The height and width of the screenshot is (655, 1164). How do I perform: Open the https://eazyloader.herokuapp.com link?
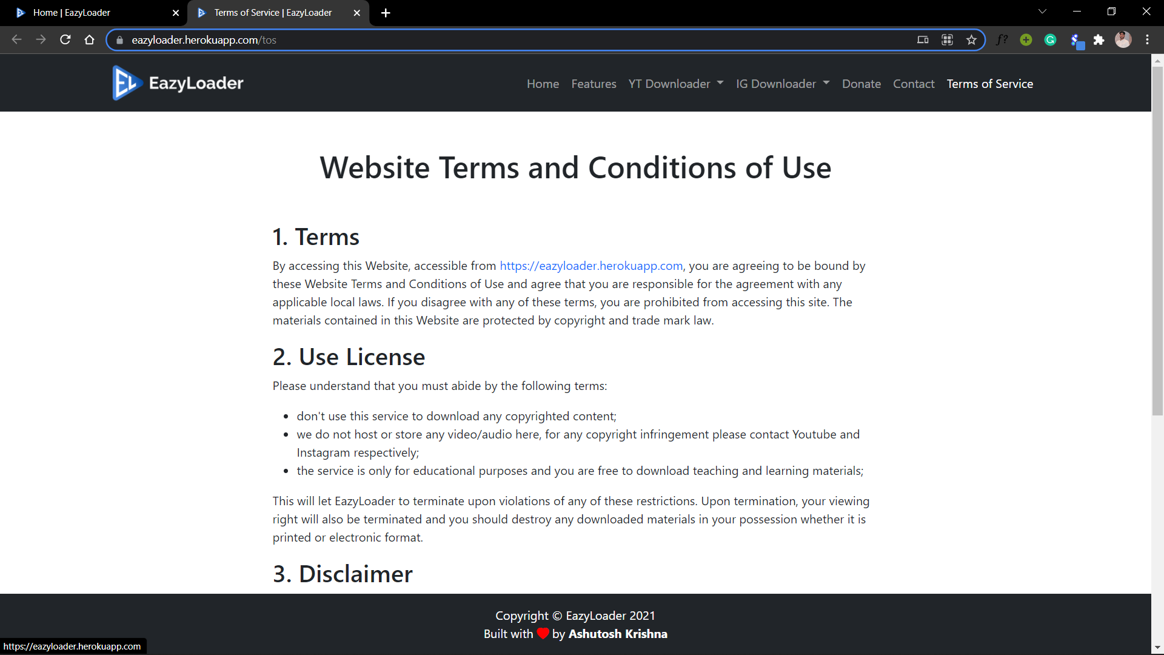click(x=590, y=266)
